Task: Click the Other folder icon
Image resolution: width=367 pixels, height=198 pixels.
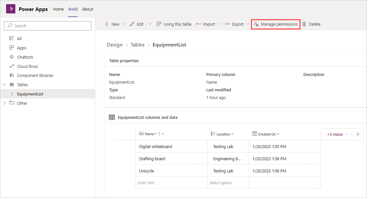Action: [x=12, y=103]
